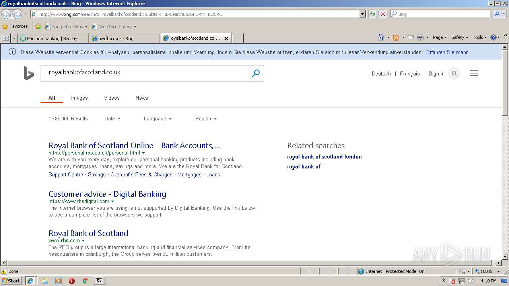This screenshot has width=509, height=286.
Task: Open the Safety menu
Action: coord(460,37)
